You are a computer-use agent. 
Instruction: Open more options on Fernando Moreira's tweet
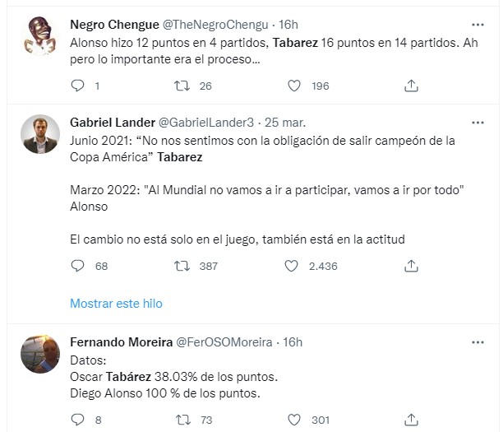coord(478,341)
